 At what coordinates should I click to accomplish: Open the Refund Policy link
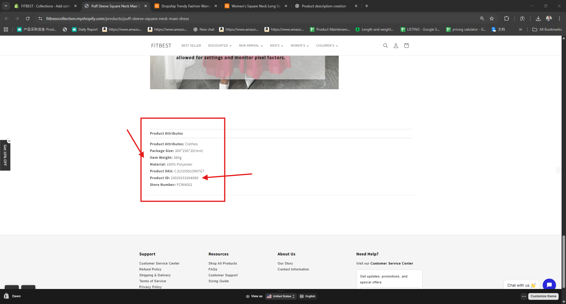pyautogui.click(x=150, y=269)
